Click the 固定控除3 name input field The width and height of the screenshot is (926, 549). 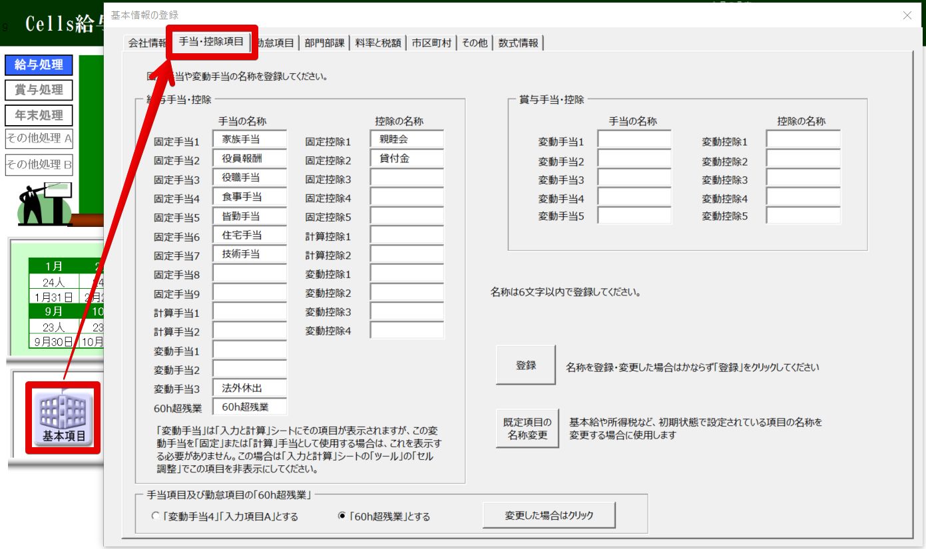coord(407,178)
